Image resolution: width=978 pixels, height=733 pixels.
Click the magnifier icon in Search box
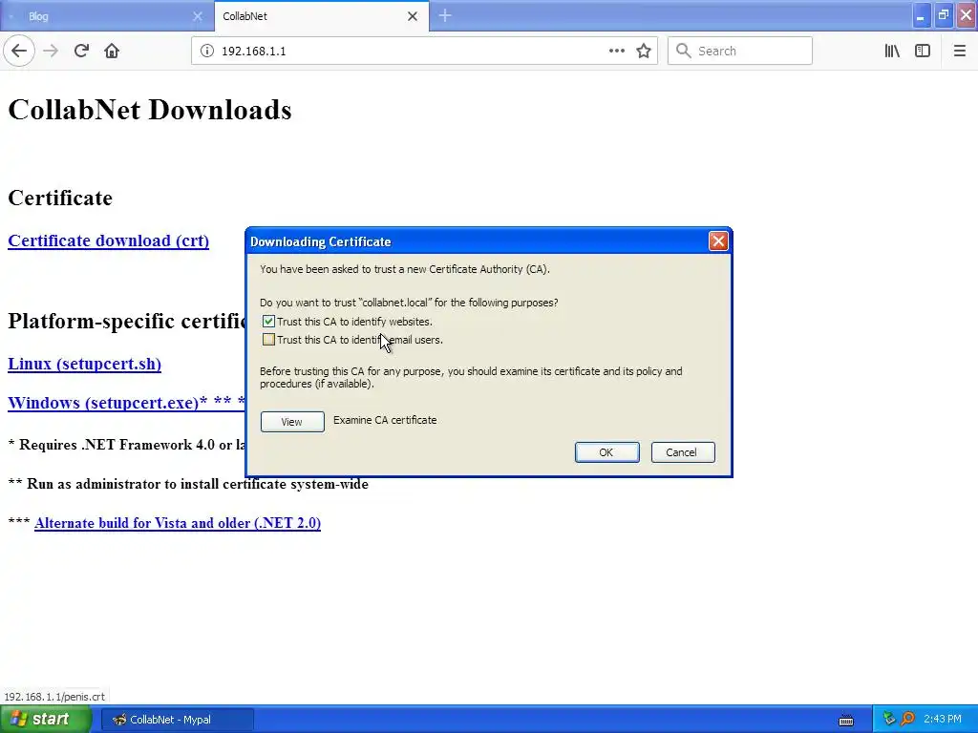click(x=684, y=51)
